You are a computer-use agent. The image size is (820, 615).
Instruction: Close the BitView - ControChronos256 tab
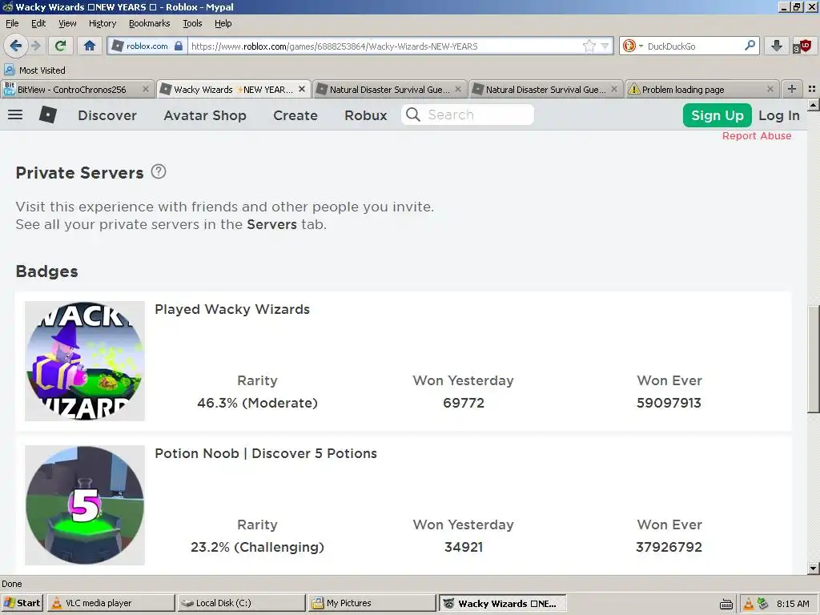(146, 90)
